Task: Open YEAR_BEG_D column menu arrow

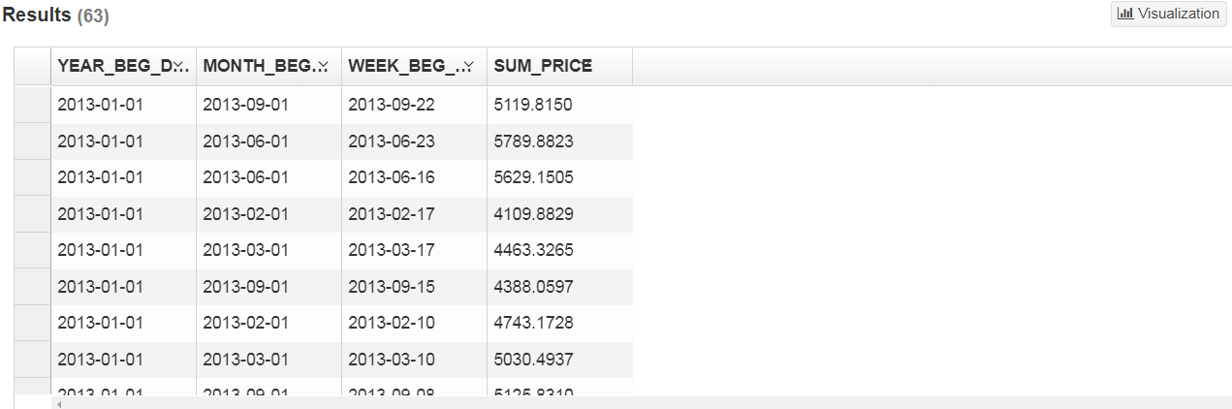Action: point(181,66)
